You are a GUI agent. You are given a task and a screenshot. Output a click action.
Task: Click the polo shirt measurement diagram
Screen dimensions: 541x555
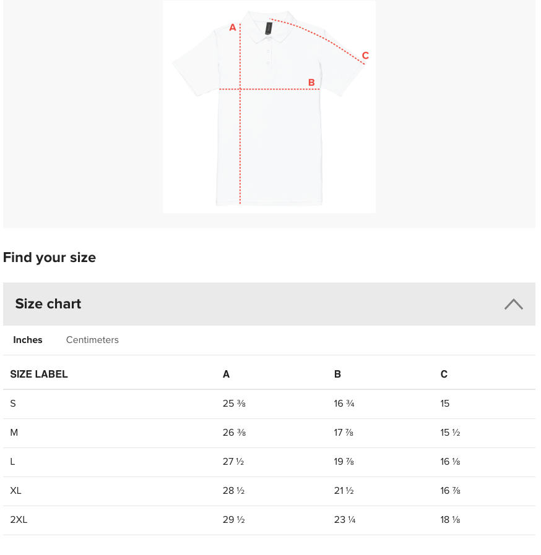point(269,106)
